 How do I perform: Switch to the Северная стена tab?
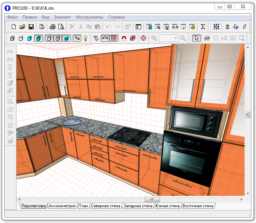click(x=106, y=206)
